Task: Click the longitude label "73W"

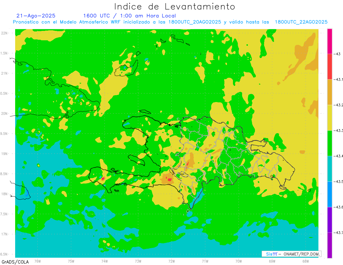Action: click(138, 261)
